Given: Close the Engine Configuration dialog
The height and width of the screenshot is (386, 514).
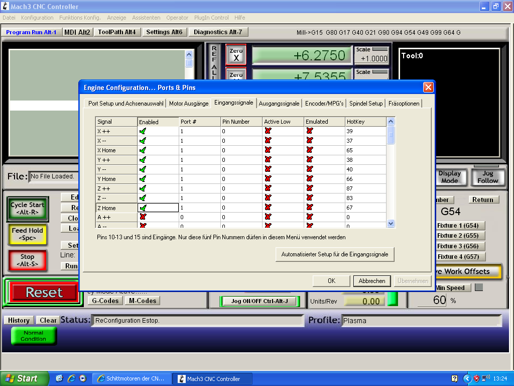Looking at the screenshot, I should (x=428, y=87).
